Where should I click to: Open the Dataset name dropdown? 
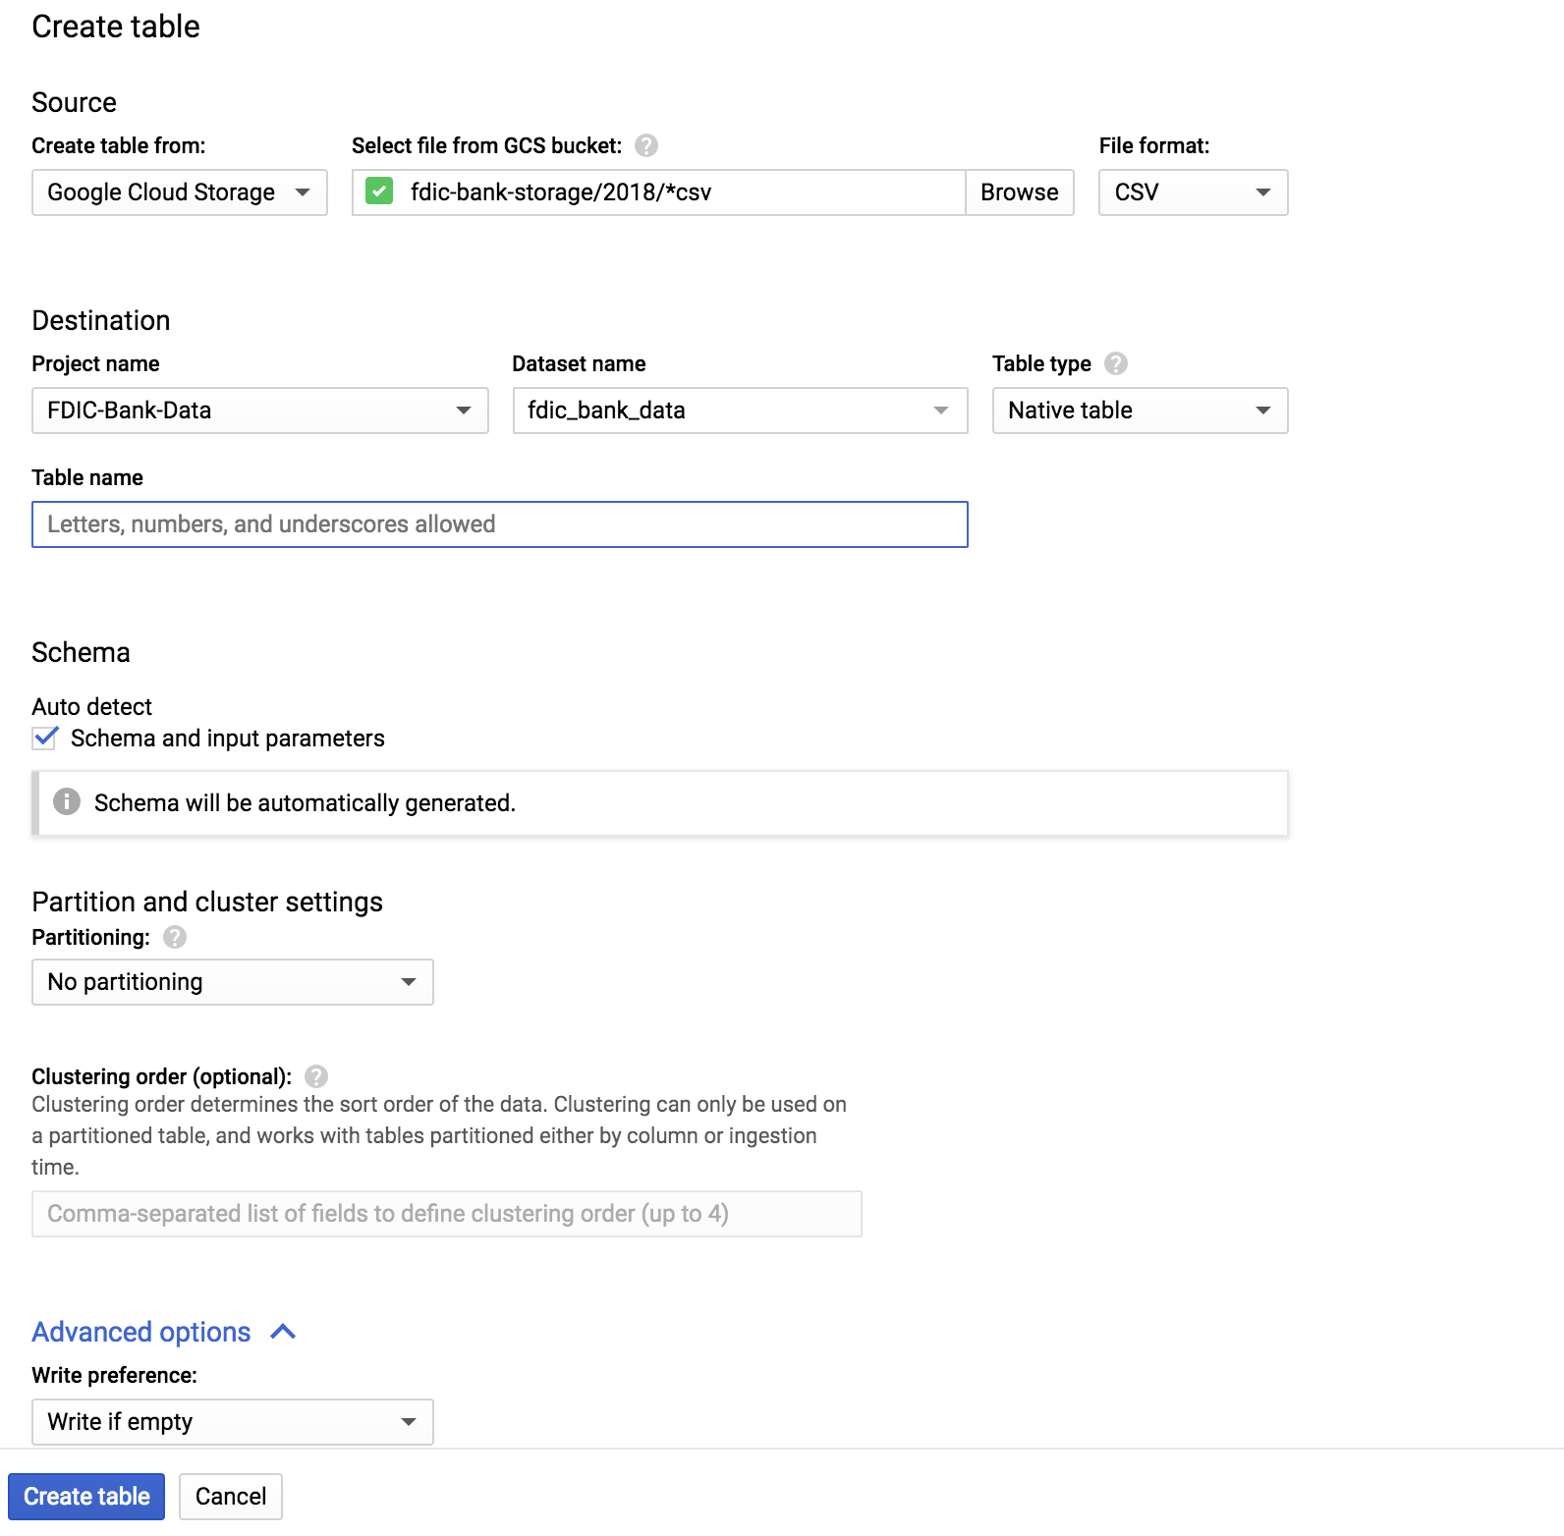[739, 411]
